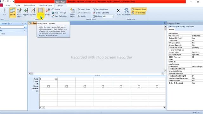The width and height of the screenshot is (203, 114).
Task: Toggle the Table Names row
Action: coord(138,13)
